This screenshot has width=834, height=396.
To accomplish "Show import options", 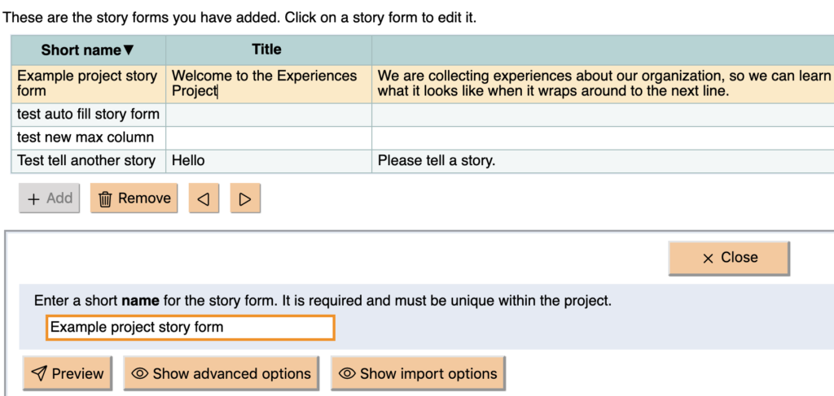I will coord(417,374).
